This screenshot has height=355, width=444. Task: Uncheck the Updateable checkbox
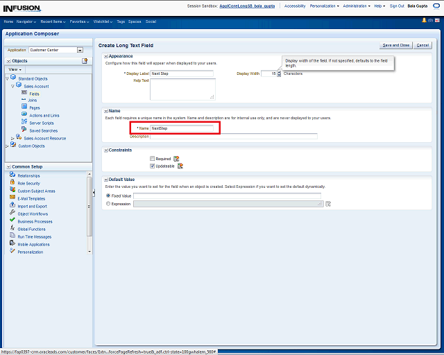[x=153, y=166]
